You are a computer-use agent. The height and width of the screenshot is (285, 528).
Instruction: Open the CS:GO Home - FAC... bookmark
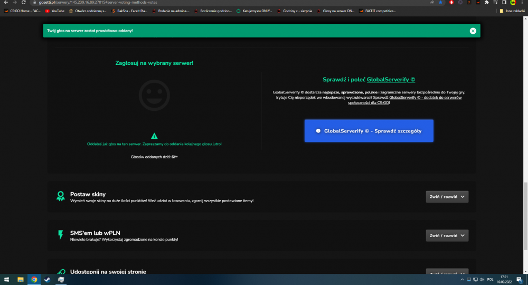point(22,11)
